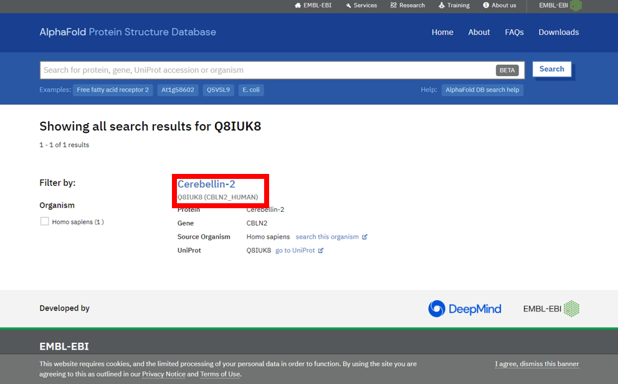Dismiss the cookie banner via I agree link
The height and width of the screenshot is (384, 618).
[x=537, y=364]
